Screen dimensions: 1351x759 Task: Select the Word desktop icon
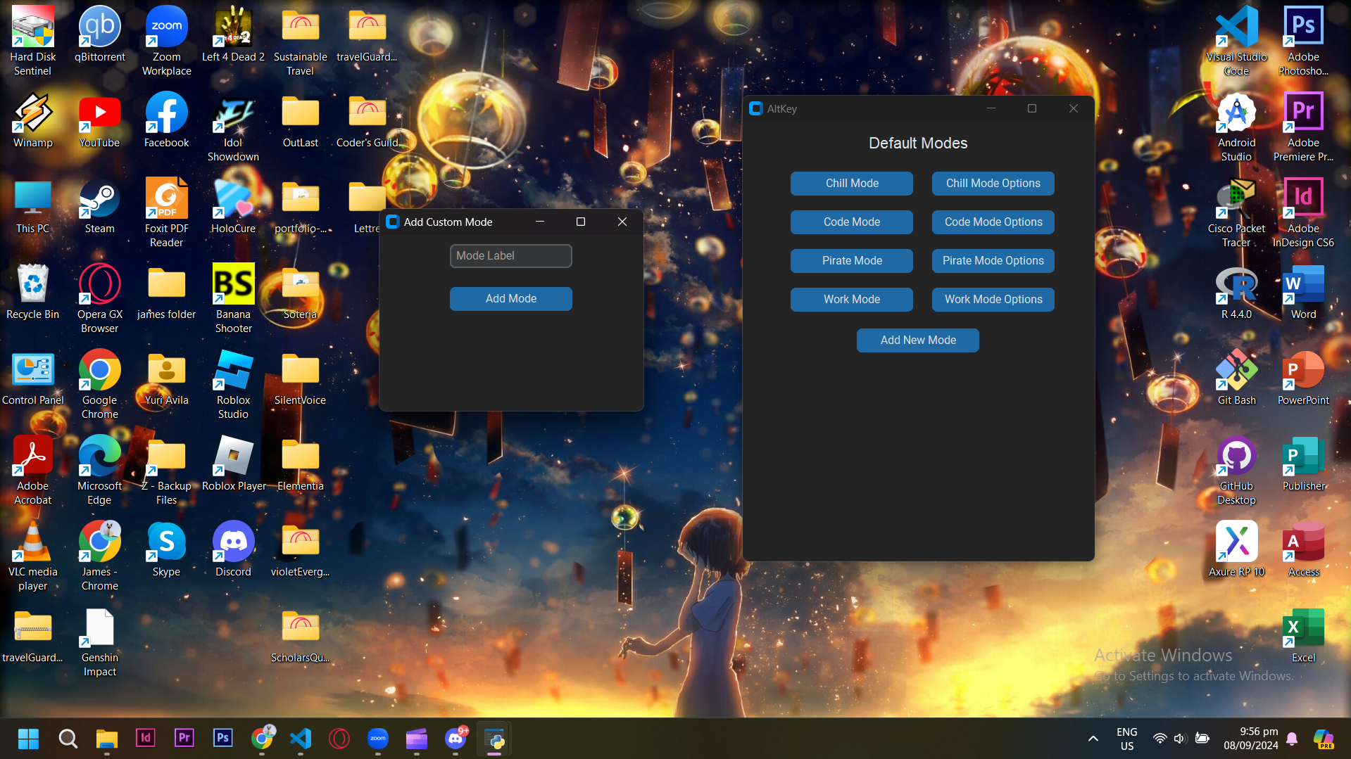(x=1304, y=291)
